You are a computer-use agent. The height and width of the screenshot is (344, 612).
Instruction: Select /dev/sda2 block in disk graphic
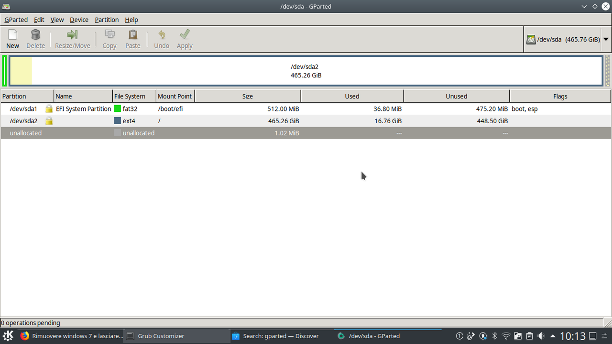306,71
